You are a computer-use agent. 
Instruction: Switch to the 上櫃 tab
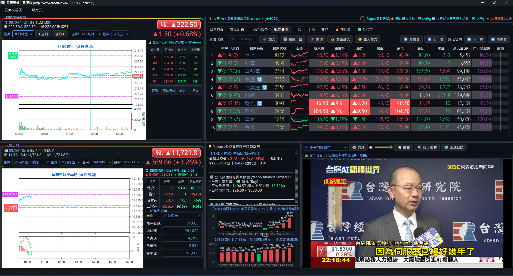311,30
